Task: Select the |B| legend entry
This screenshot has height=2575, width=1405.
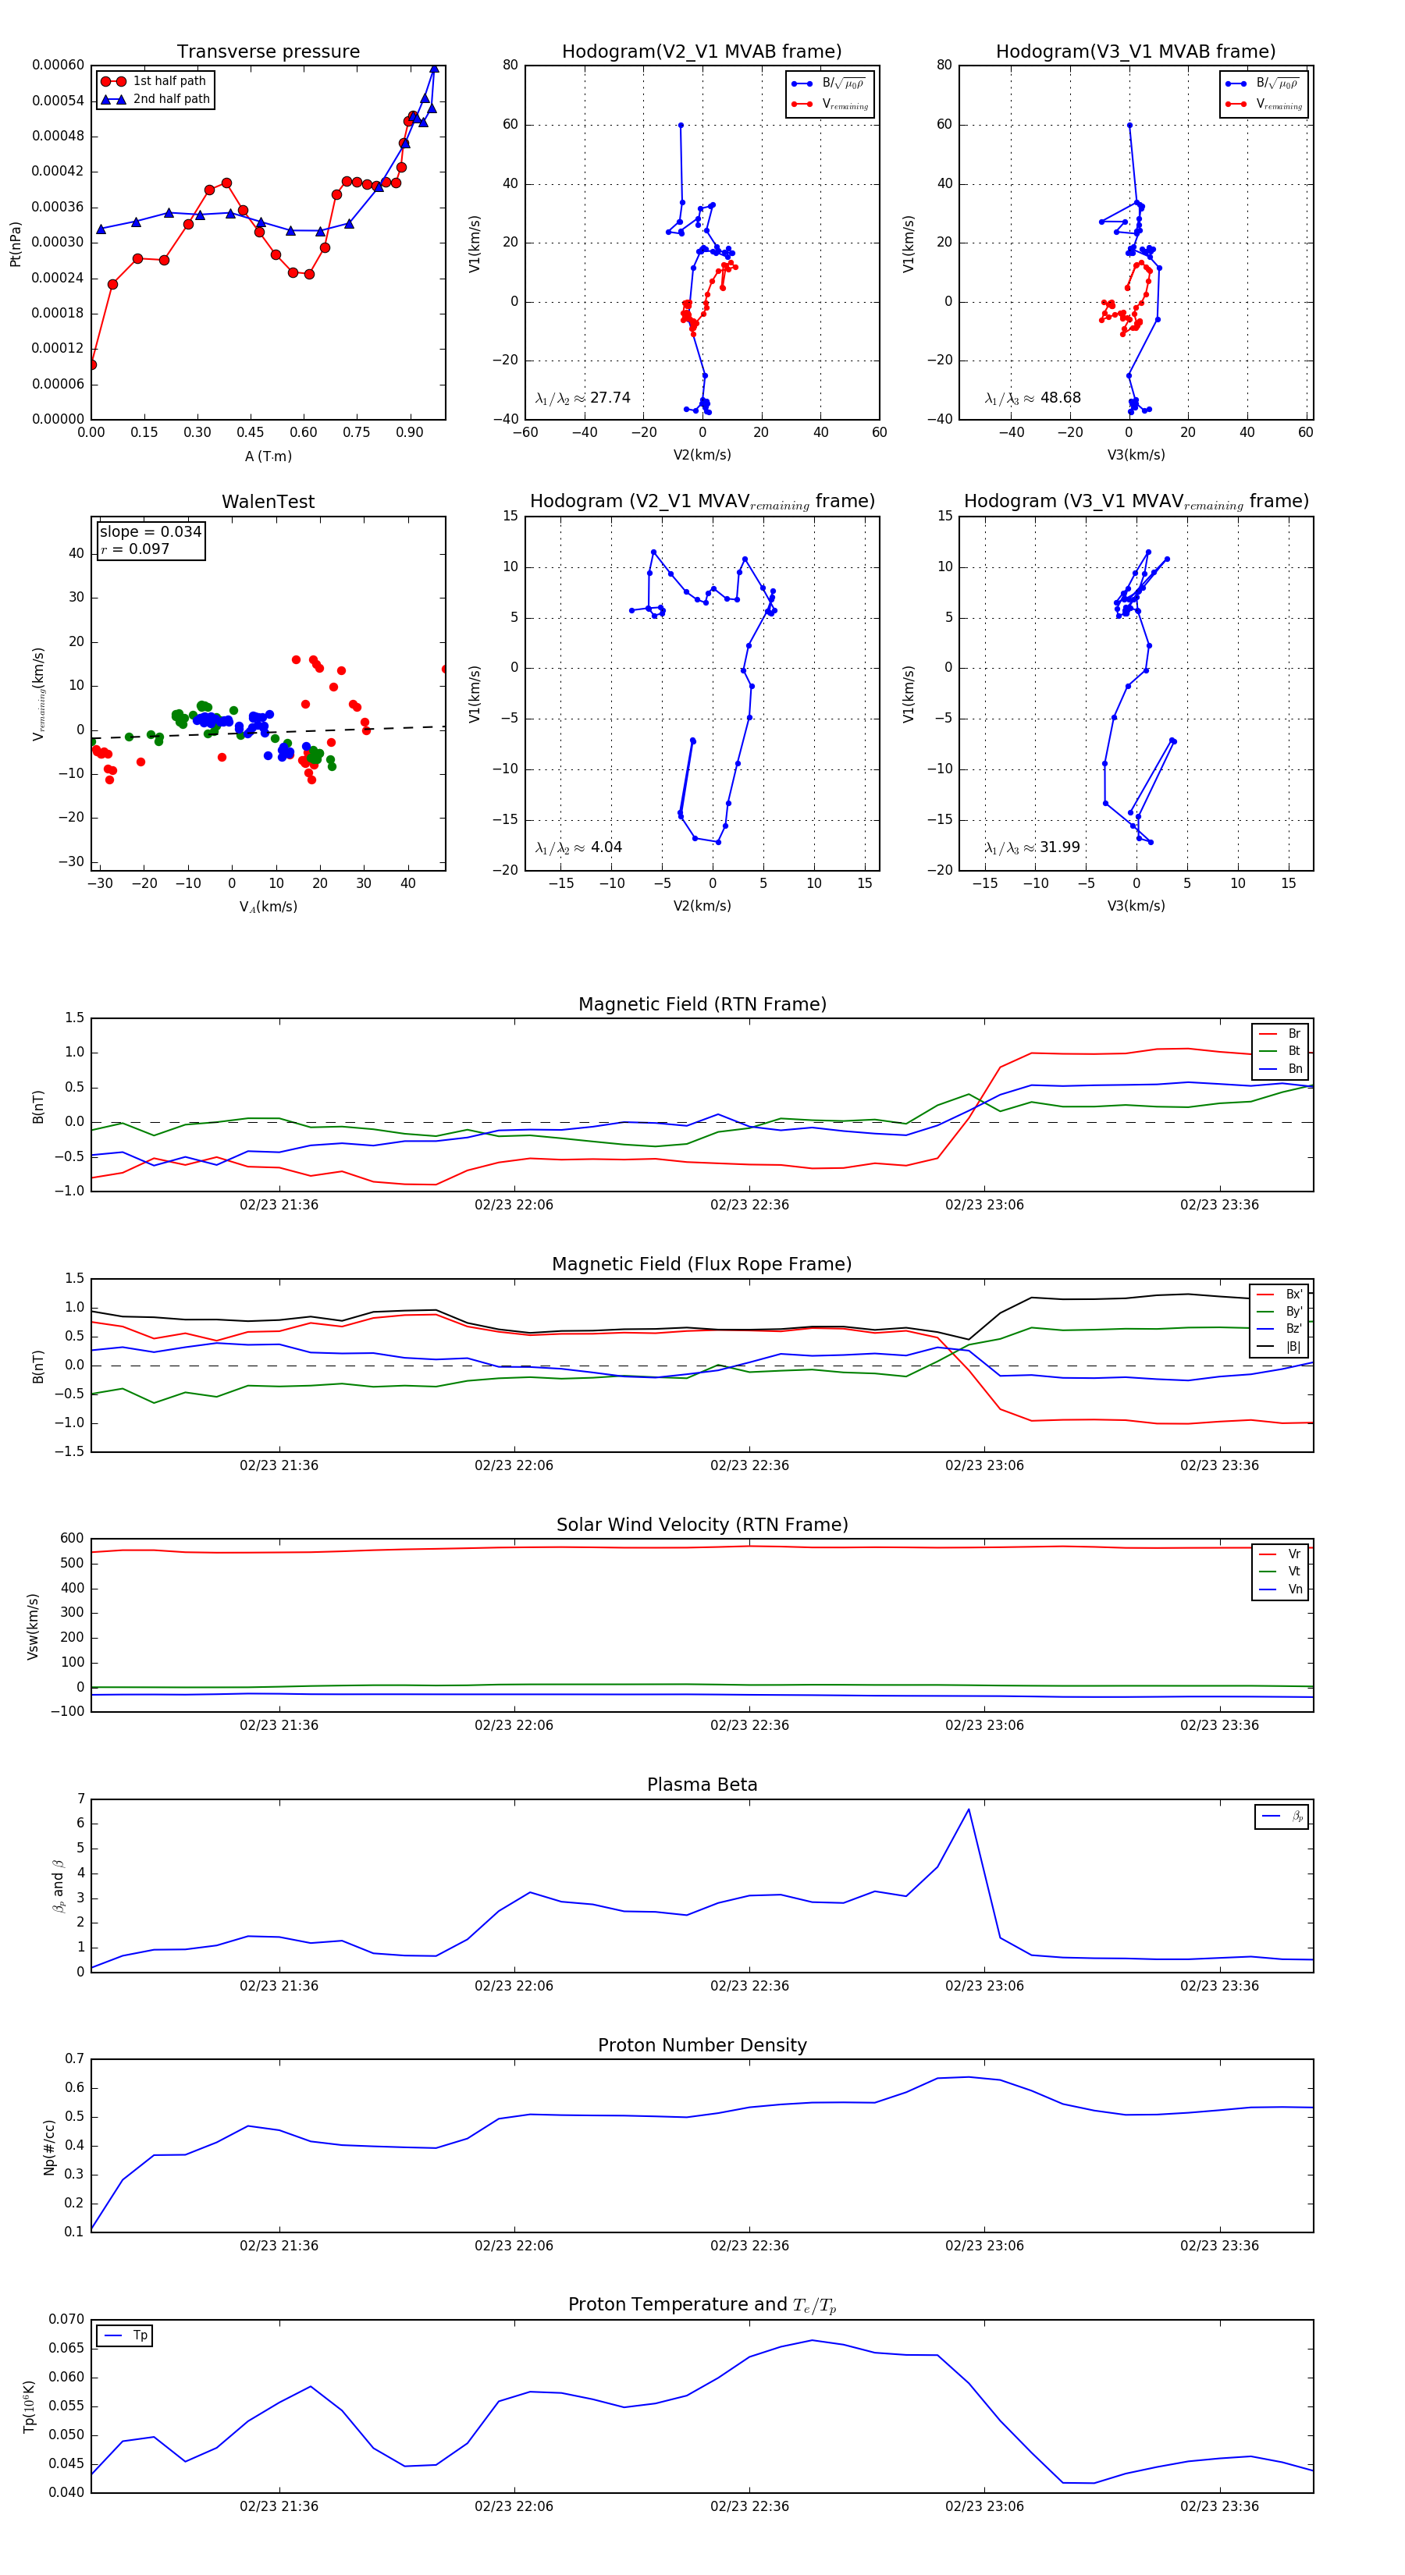Action: (1279, 1347)
